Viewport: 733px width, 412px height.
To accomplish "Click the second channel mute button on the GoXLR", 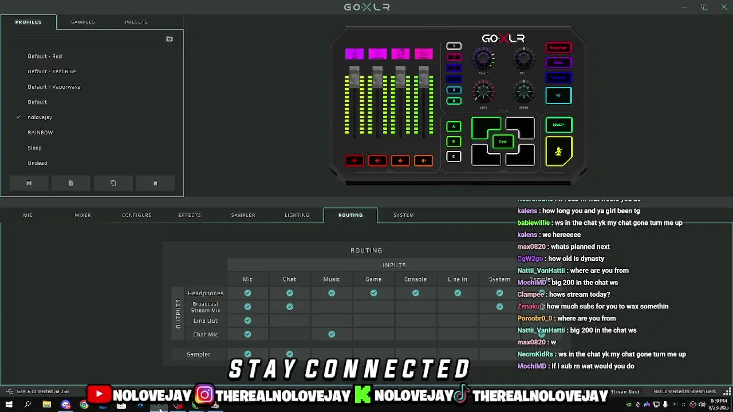I will point(377,161).
